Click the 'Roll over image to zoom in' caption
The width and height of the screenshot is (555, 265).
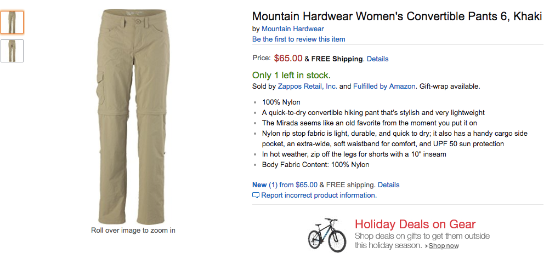pos(133,231)
